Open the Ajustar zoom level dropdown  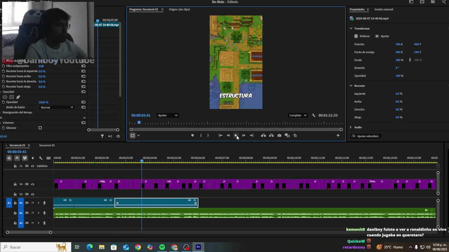168,115
